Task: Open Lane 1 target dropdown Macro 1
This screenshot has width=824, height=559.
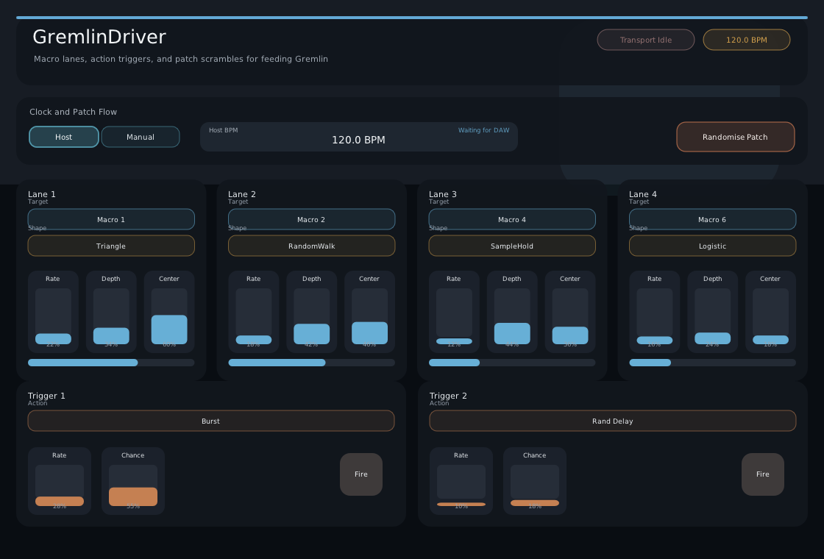Action: pyautogui.click(x=111, y=219)
